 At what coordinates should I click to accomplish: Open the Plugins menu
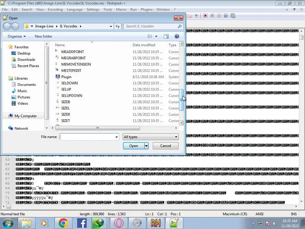[x=147, y=10]
